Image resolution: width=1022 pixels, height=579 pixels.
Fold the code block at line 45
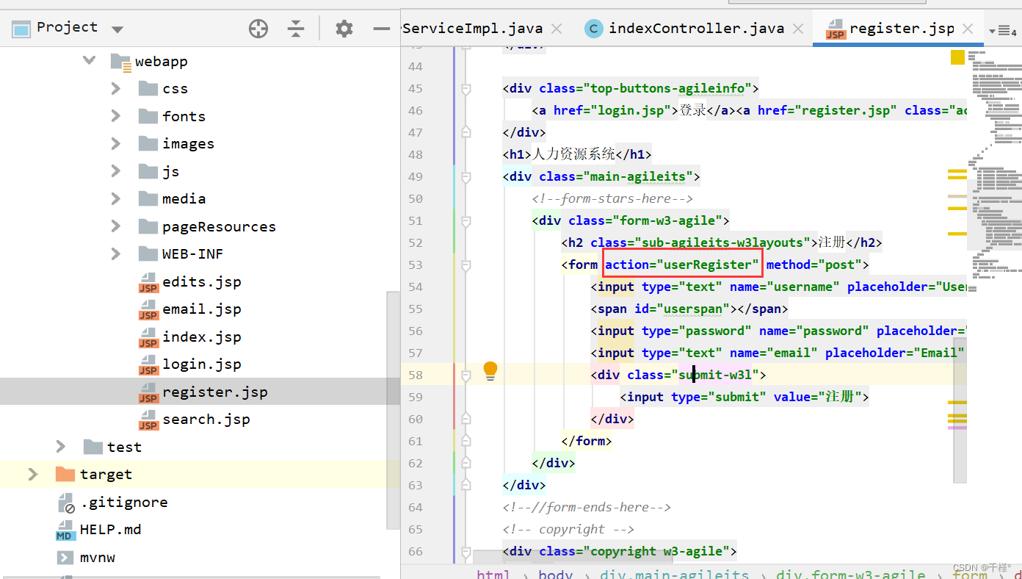(x=465, y=88)
